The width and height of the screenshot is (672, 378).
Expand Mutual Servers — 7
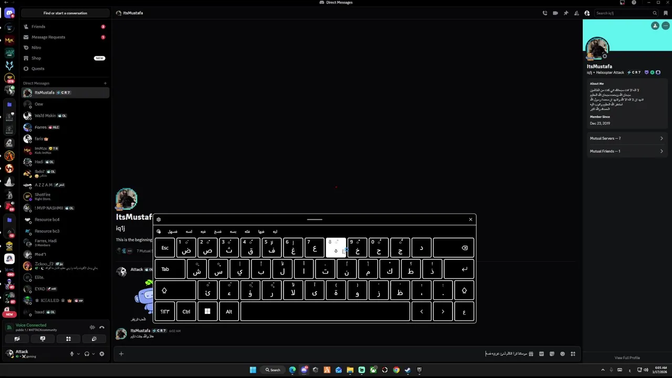[x=626, y=139]
